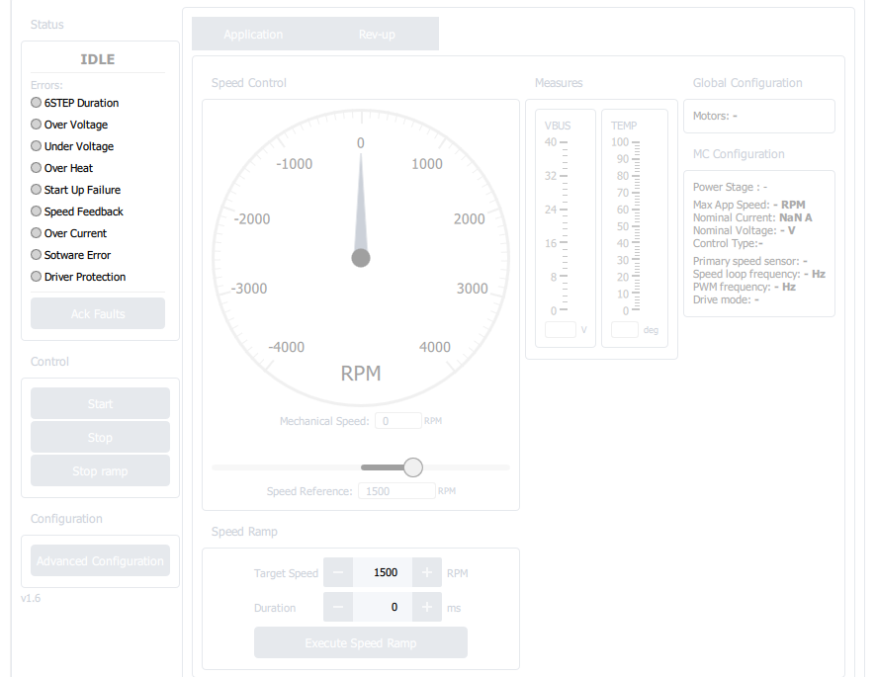Click the Execute Speed Ramp button
The image size is (876, 677).
point(360,642)
